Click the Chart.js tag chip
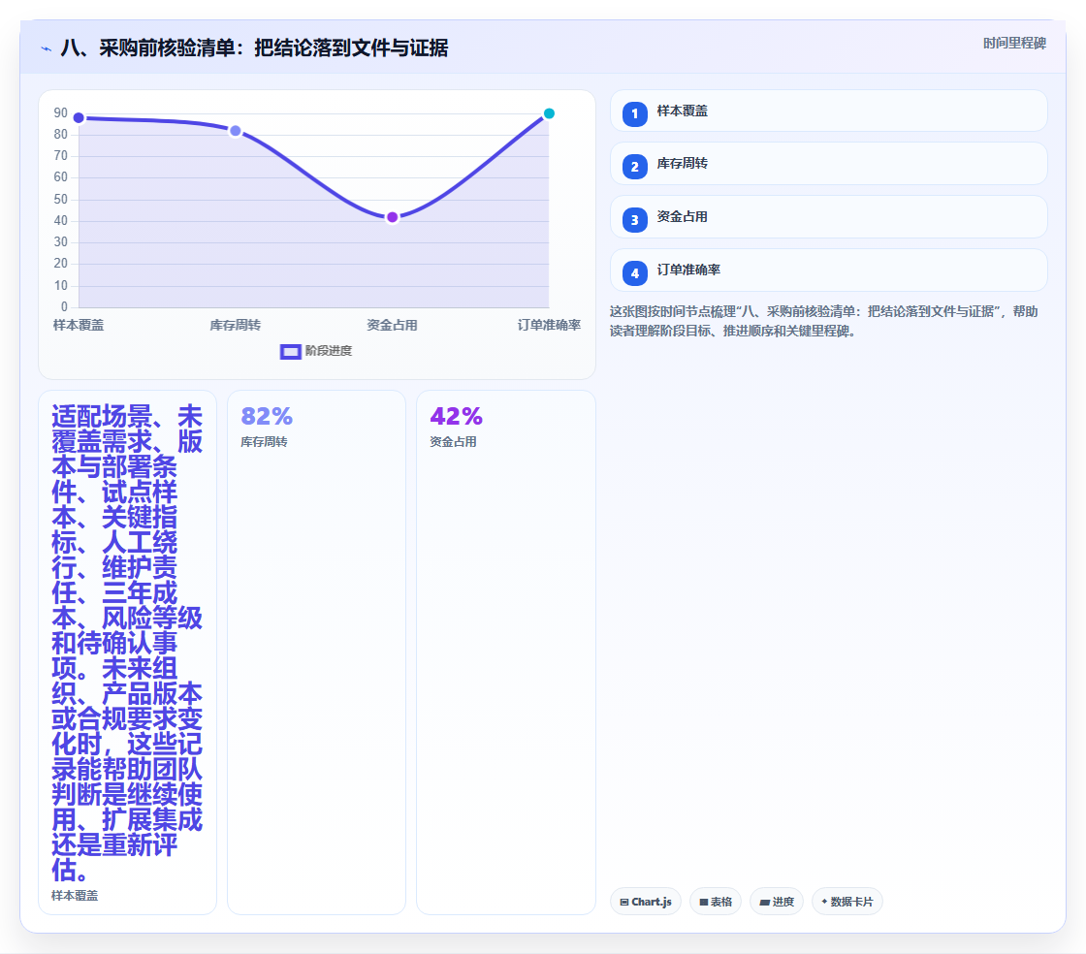The height and width of the screenshot is (954, 1086). (646, 902)
